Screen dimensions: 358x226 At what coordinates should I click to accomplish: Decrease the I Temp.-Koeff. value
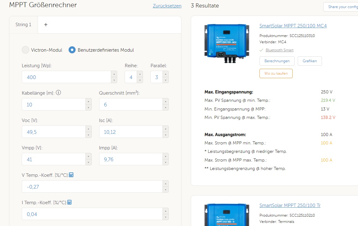(x=166, y=217)
